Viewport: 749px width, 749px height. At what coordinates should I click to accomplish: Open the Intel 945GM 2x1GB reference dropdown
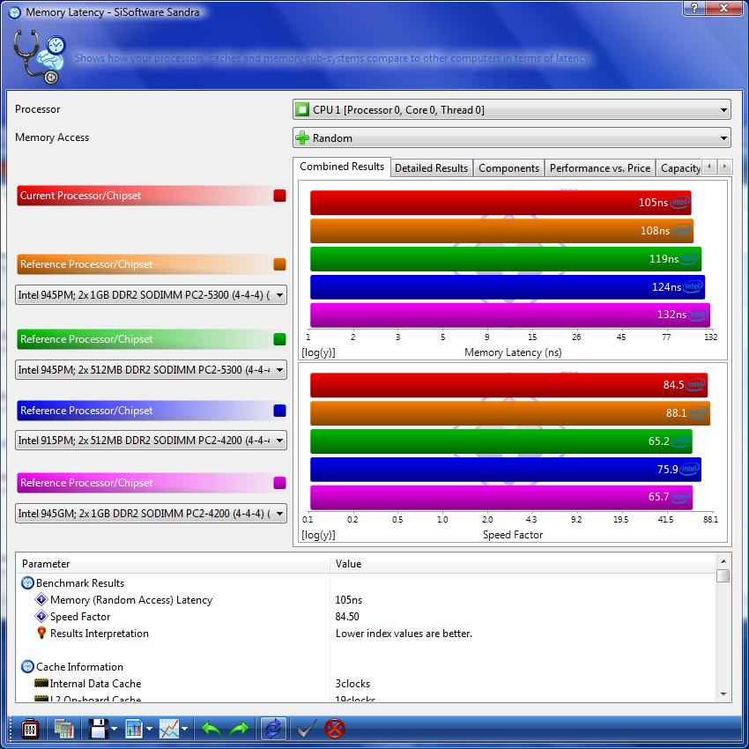pyautogui.click(x=151, y=514)
